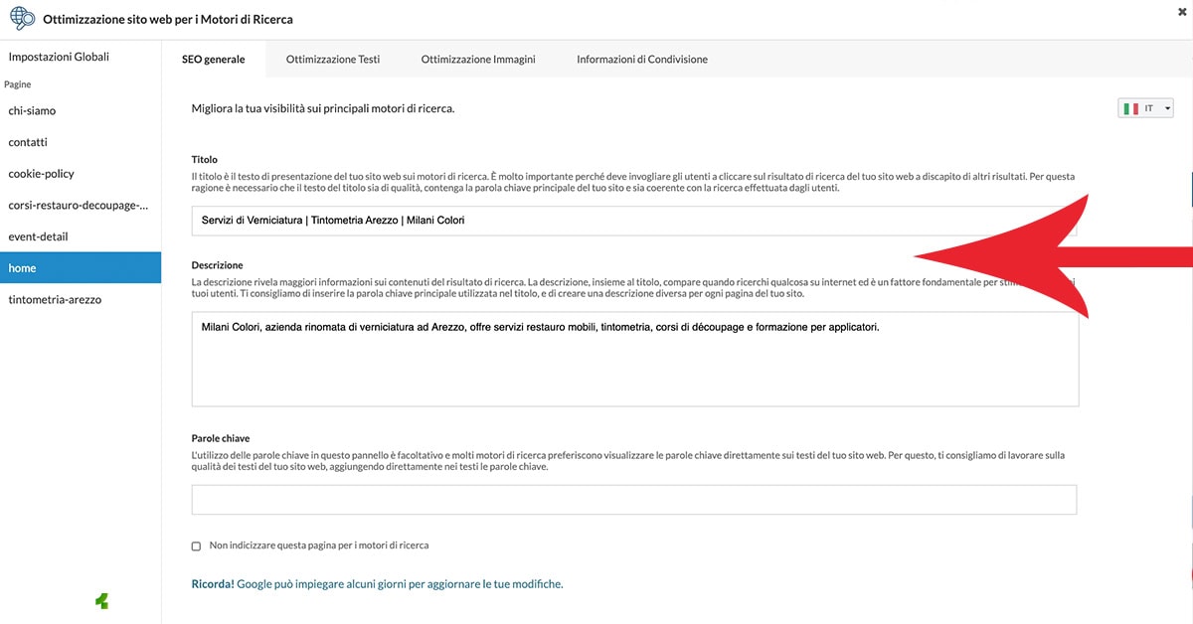Select the tintometria-arezzo page
This screenshot has width=1193, height=624.
[x=55, y=299]
